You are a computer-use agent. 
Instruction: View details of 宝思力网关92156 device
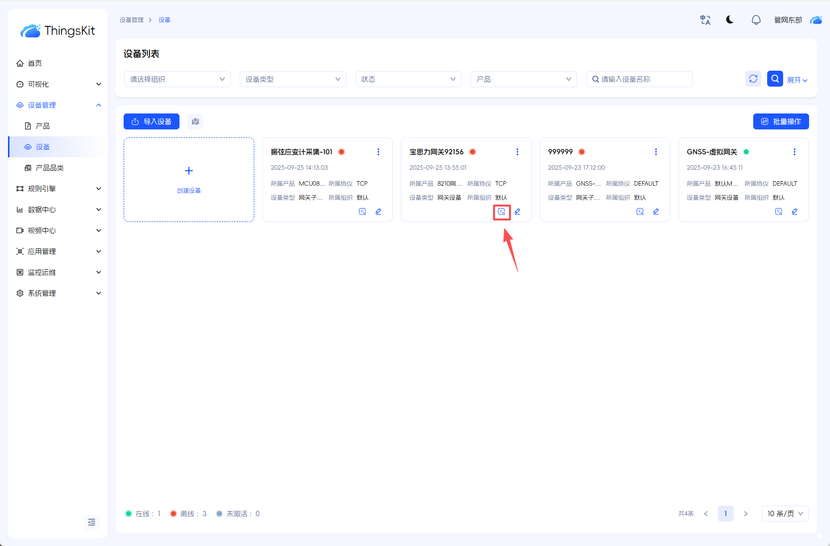(x=501, y=212)
